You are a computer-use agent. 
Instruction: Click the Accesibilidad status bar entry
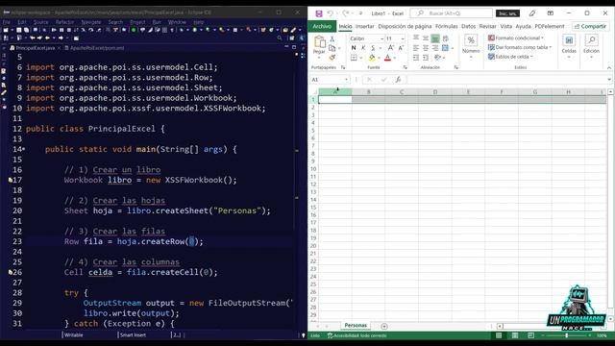coord(357,335)
